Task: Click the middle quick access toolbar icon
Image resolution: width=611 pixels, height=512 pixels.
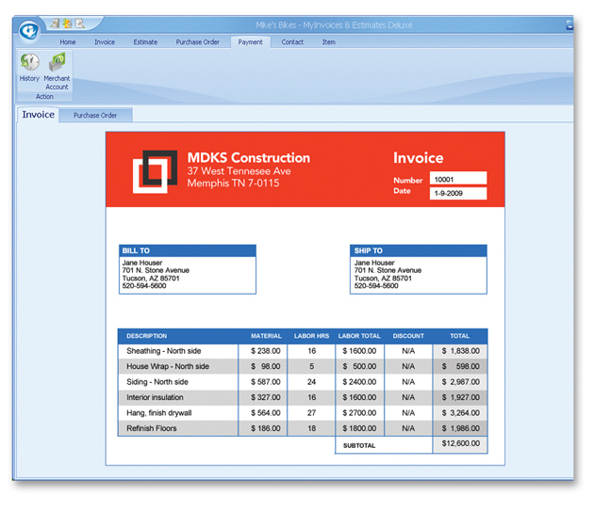Action: pyautogui.click(x=68, y=23)
